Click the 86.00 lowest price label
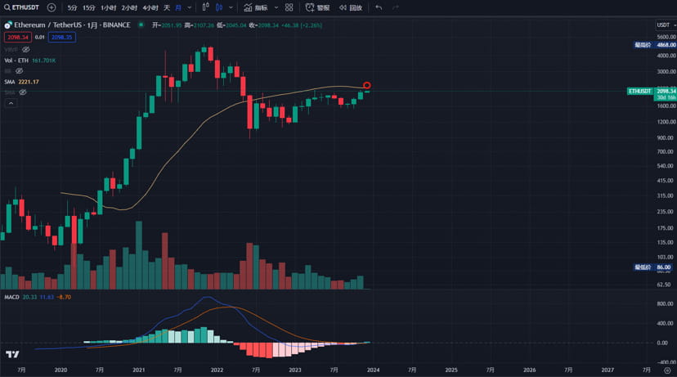This screenshot has height=377, width=677. coord(663,267)
